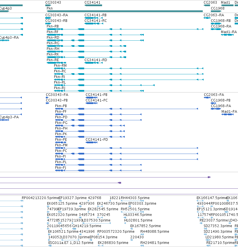238x247 pixels.
Task: Click CG30343-RB transcript label
Action: 56,21
